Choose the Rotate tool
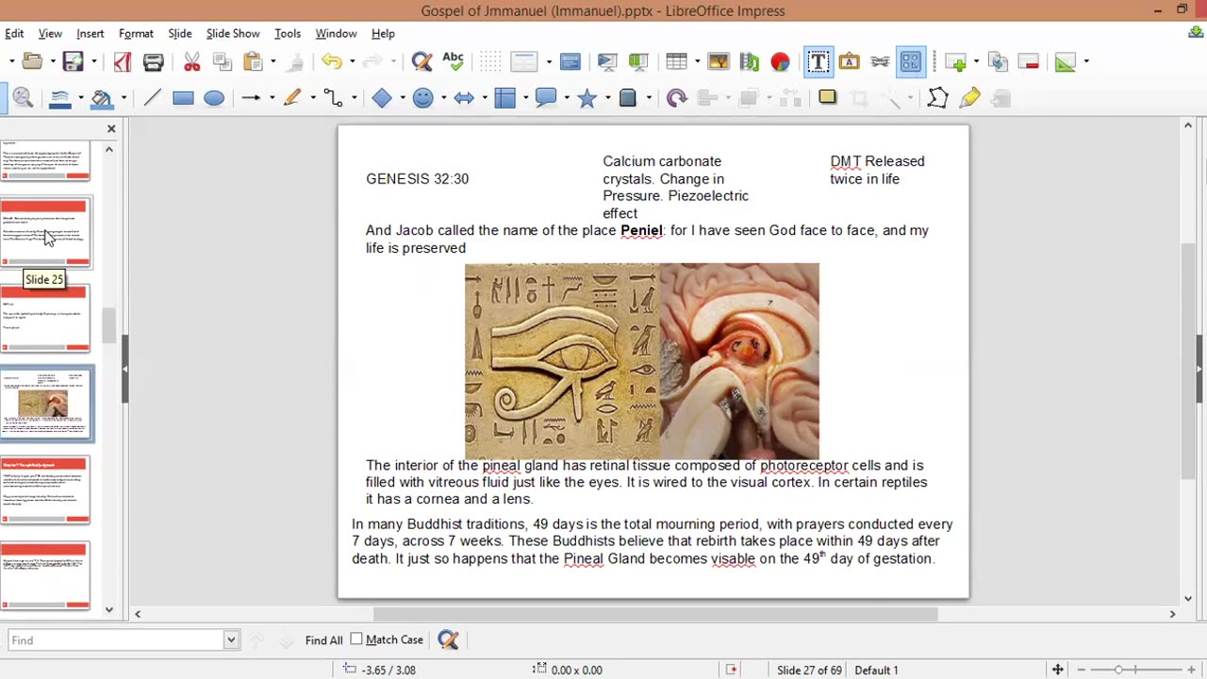This screenshot has height=679, width=1207. [x=676, y=98]
